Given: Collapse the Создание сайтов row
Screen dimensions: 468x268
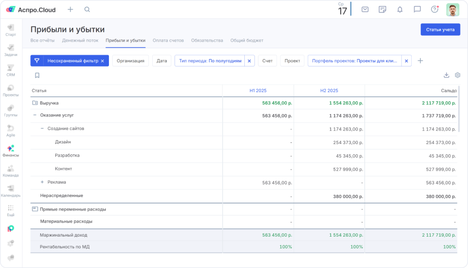Looking at the screenshot, I should (42, 128).
